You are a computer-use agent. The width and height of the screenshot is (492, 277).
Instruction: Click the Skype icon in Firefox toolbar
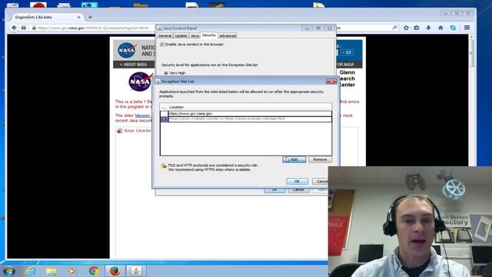[x=453, y=28]
